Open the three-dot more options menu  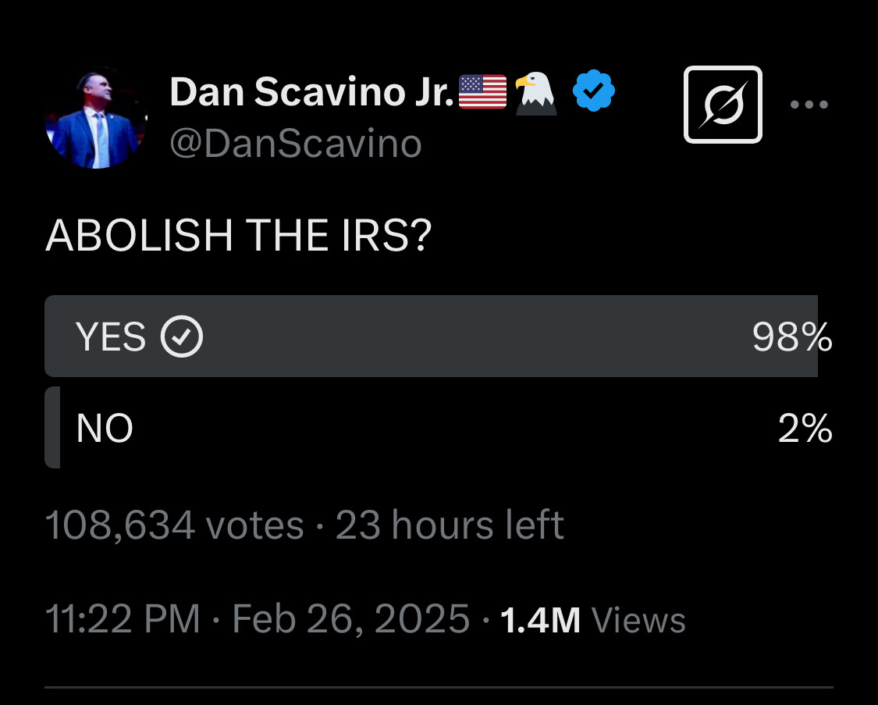[809, 105]
